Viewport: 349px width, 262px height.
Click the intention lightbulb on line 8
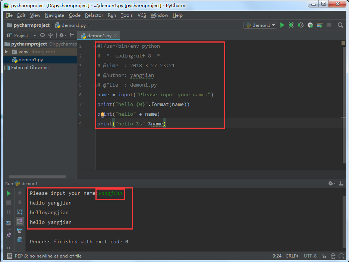pos(103,115)
